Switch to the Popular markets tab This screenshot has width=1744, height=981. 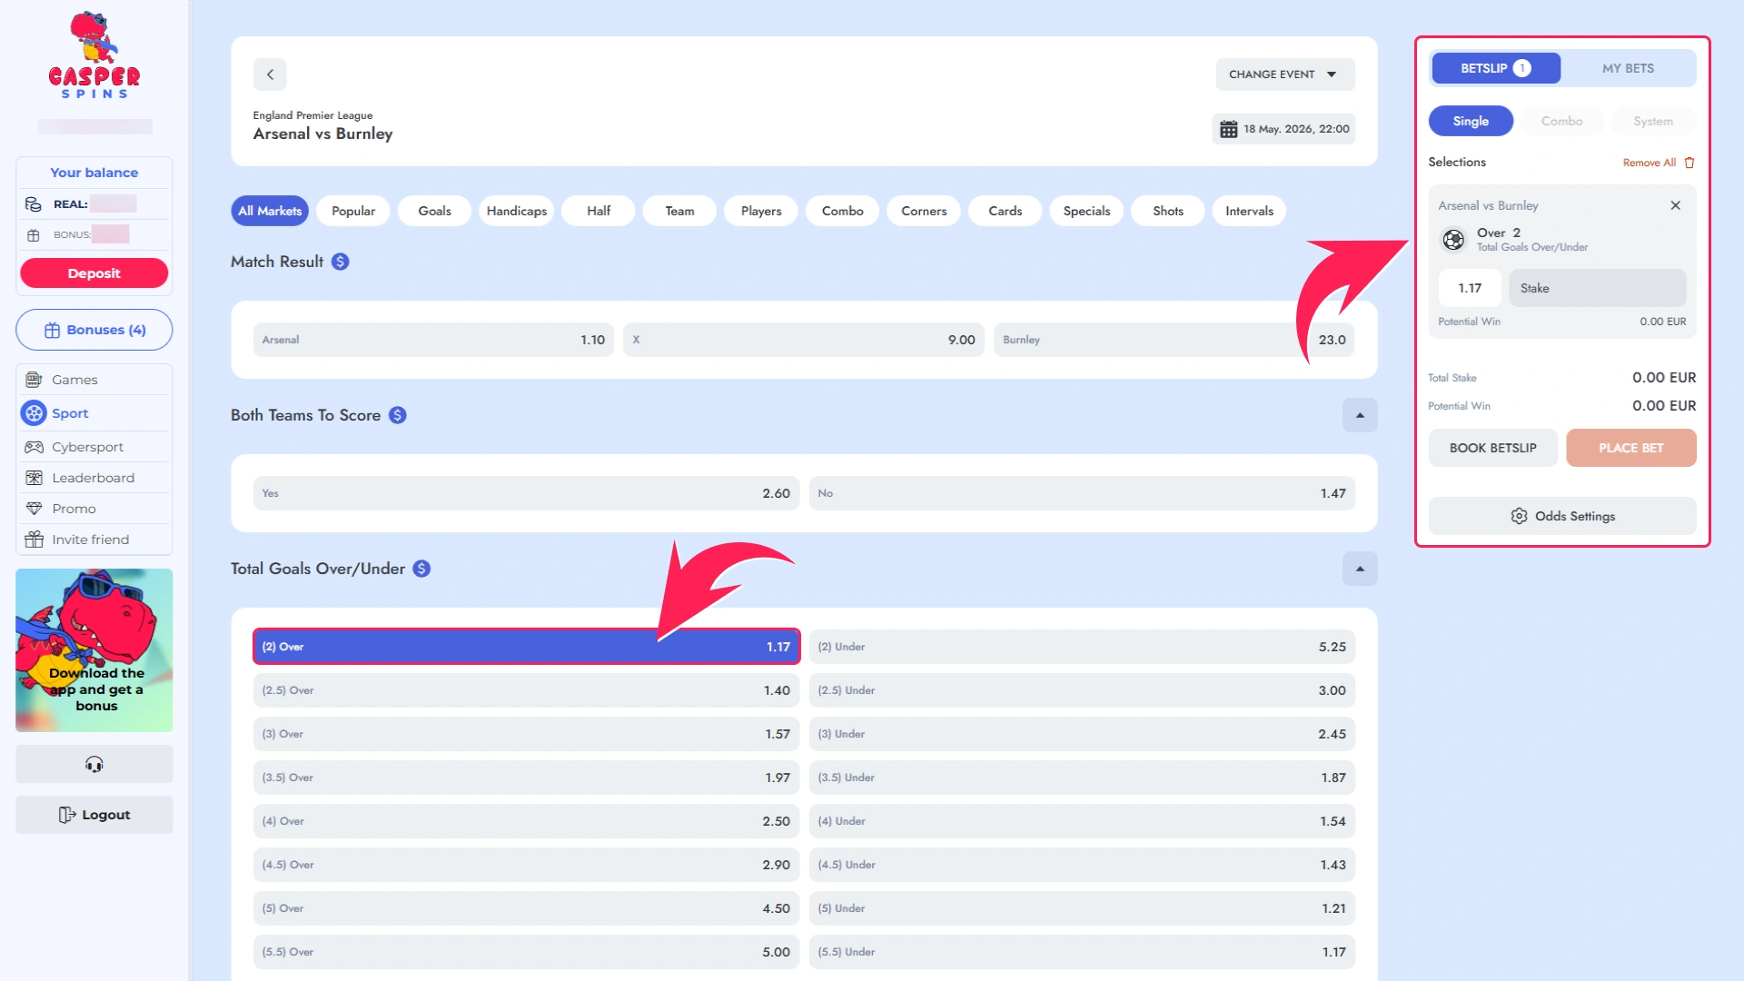[x=353, y=211]
